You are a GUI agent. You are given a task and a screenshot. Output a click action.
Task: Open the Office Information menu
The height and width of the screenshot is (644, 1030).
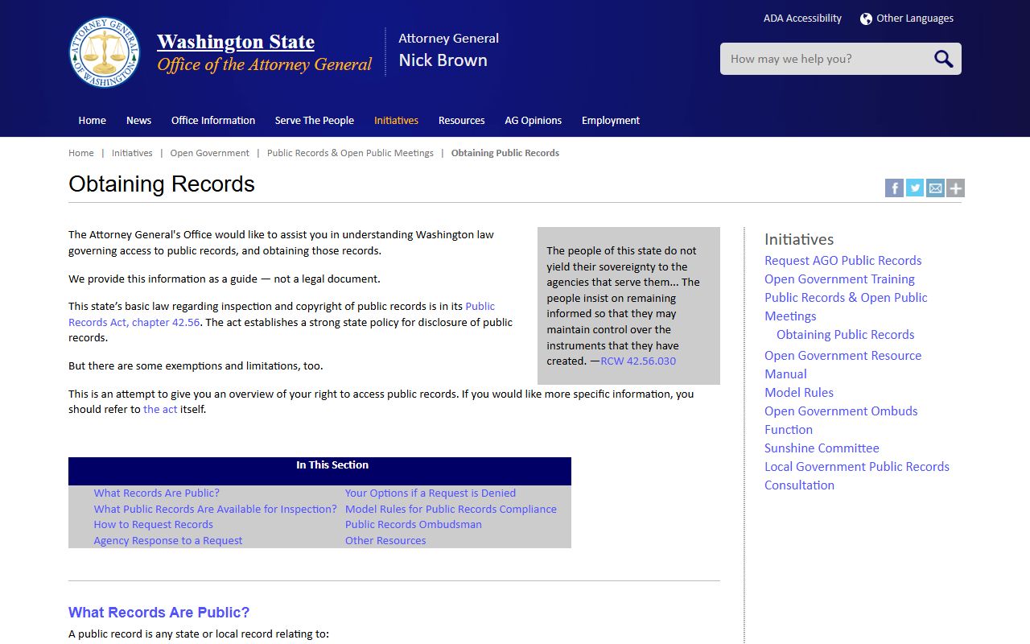[213, 121]
